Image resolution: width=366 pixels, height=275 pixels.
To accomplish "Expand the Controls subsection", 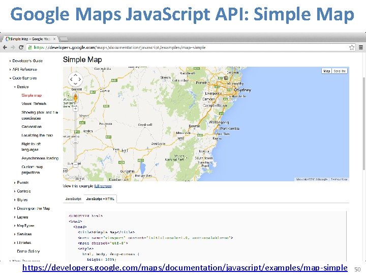I will coord(22,191).
